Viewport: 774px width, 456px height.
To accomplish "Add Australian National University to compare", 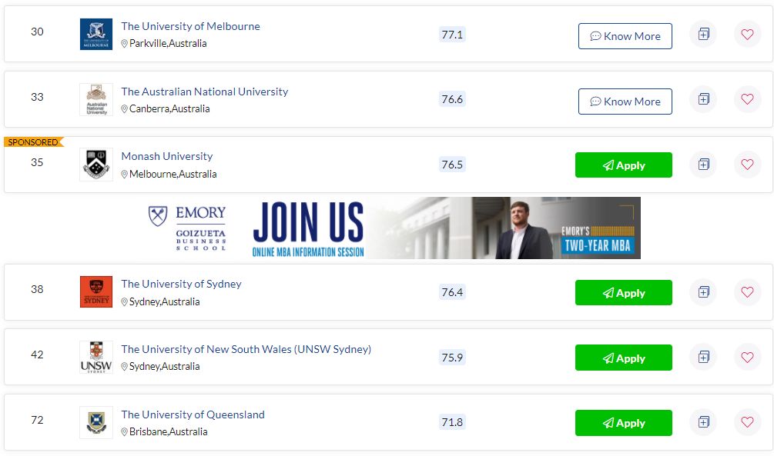I will coord(703,99).
